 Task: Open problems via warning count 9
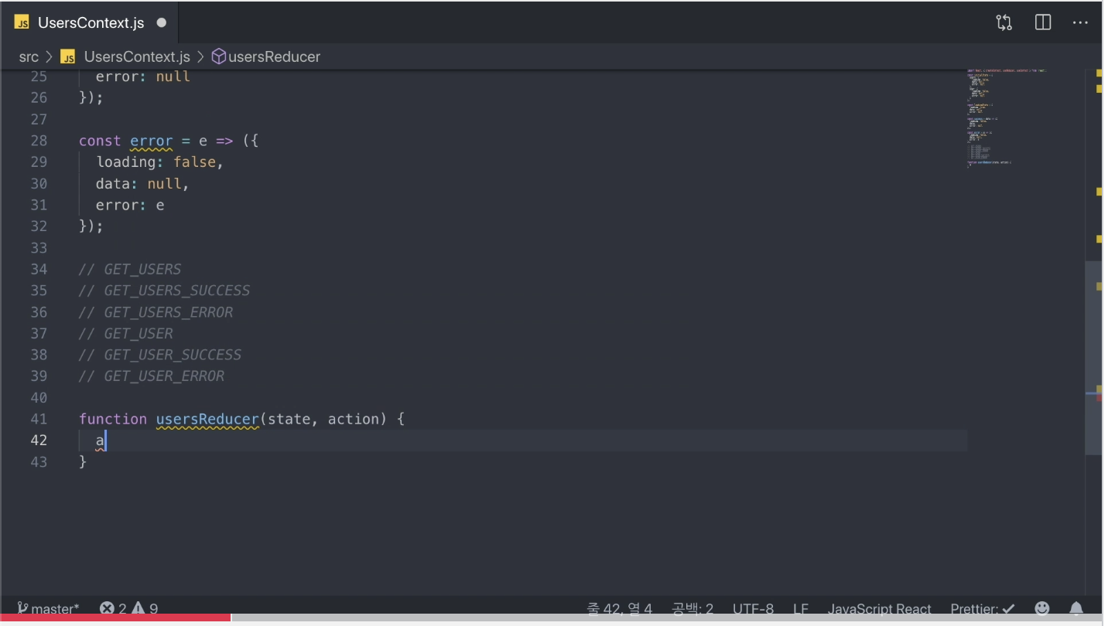[145, 609]
